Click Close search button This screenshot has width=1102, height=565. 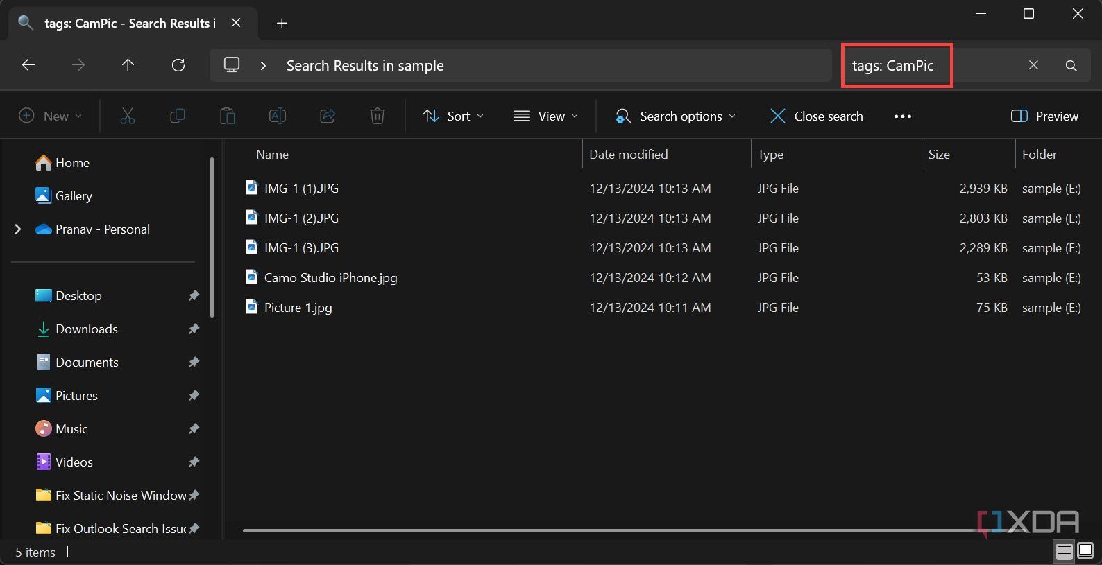(x=816, y=116)
